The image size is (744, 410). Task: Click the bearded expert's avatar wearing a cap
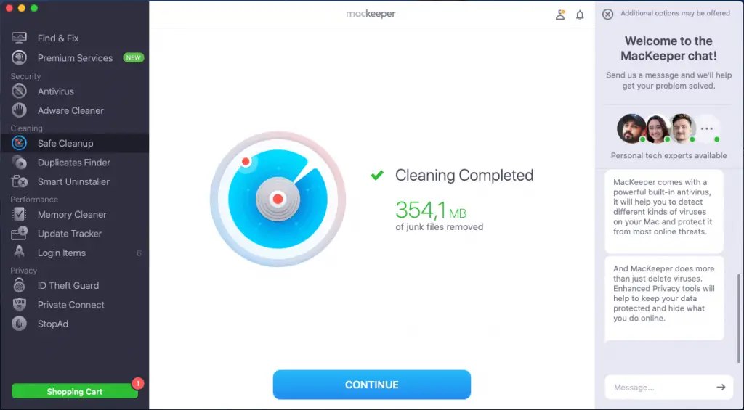point(631,128)
